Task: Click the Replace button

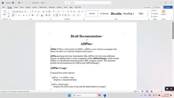Action: click(x=155, y=14)
